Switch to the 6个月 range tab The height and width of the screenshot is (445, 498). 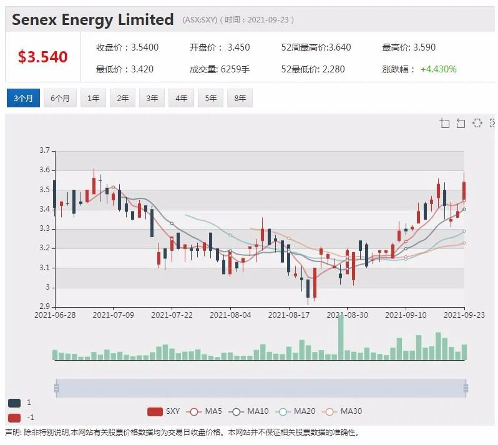coord(60,98)
